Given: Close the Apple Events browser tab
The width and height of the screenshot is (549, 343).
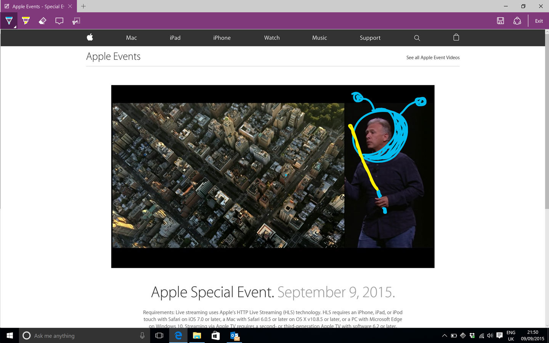Looking at the screenshot, I should 70,6.
